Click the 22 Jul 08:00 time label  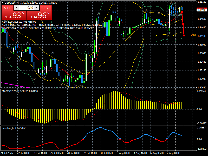(x=24, y=153)
